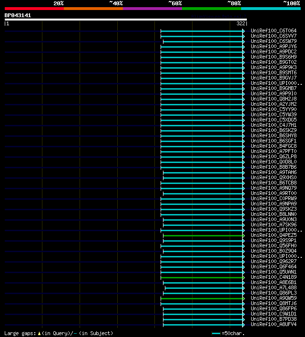Click the red 20% legend segment
Image resolution: width=305 pixels, height=337 pixels.
pos(34,9)
